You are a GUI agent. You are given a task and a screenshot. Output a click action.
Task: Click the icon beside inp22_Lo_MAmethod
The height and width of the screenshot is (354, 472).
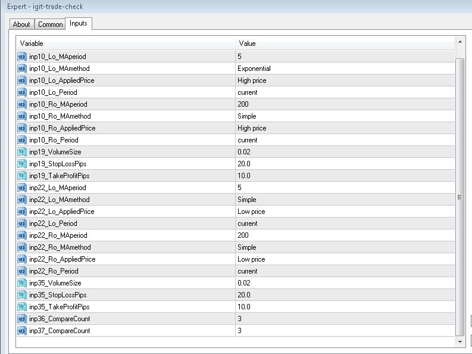click(22, 200)
